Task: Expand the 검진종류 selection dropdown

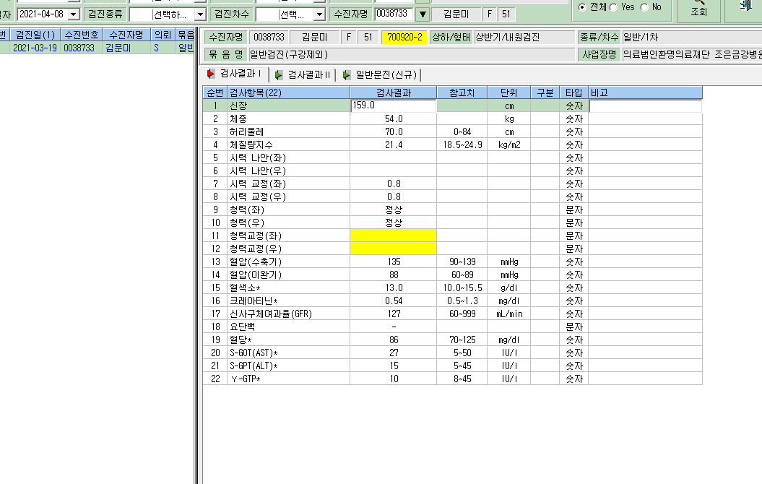Action: pos(200,14)
